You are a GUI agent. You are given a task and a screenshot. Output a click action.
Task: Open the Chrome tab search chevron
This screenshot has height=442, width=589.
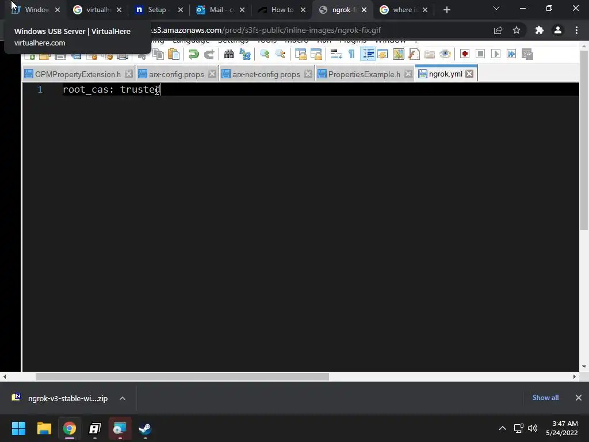(496, 8)
